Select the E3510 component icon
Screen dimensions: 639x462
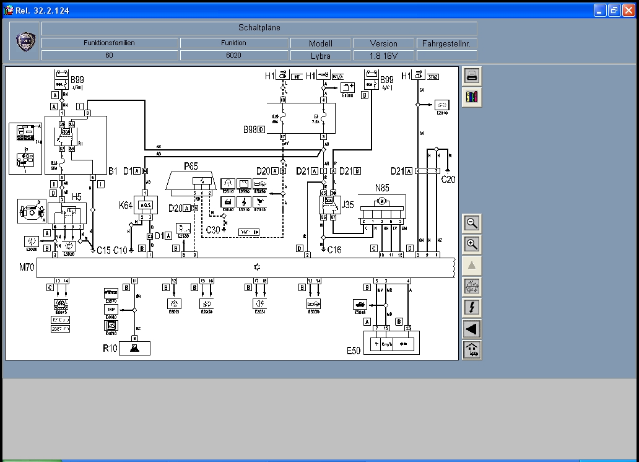click(x=244, y=202)
